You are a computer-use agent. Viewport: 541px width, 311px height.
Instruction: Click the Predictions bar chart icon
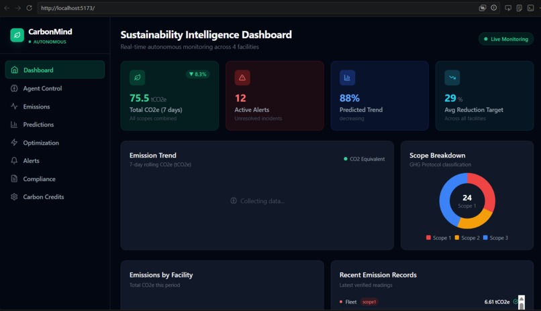(x=14, y=124)
